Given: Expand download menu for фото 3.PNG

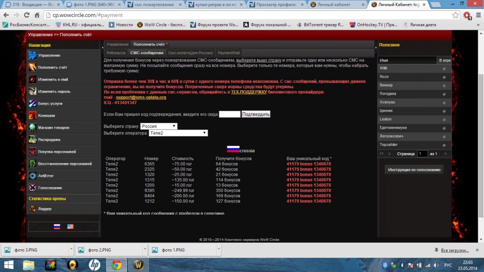Looking at the screenshot, I should pyautogui.click(x=70, y=250).
